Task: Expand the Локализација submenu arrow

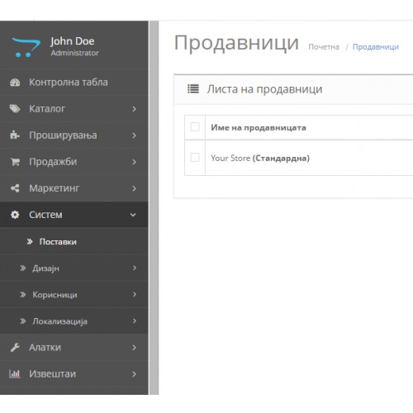Action: 135,320
